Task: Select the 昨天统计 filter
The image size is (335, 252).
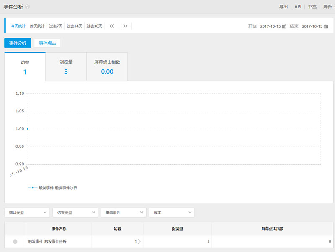Action: [37, 26]
